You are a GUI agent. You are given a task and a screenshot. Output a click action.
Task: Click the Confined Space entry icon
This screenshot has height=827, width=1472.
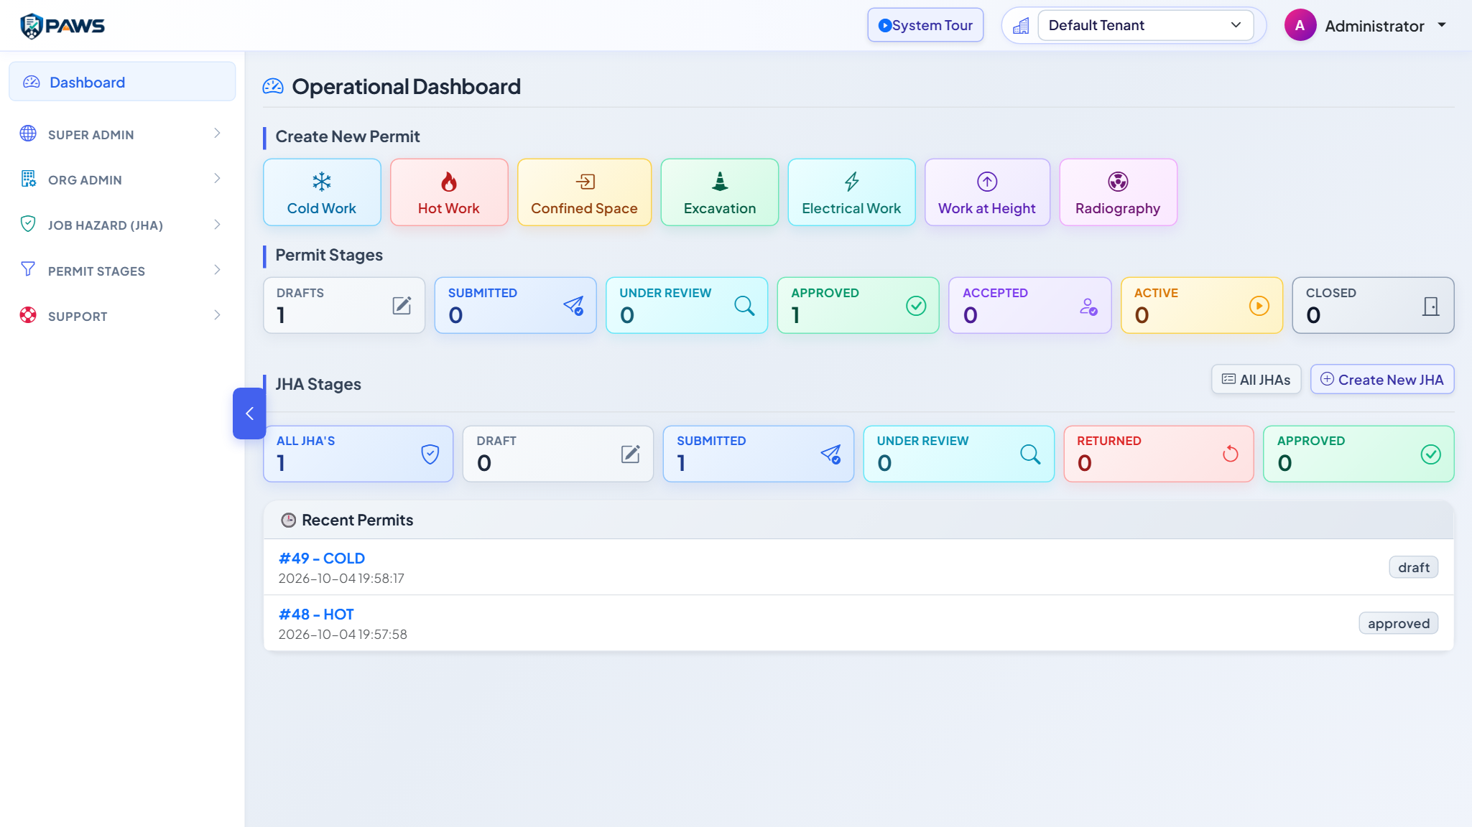pos(585,182)
